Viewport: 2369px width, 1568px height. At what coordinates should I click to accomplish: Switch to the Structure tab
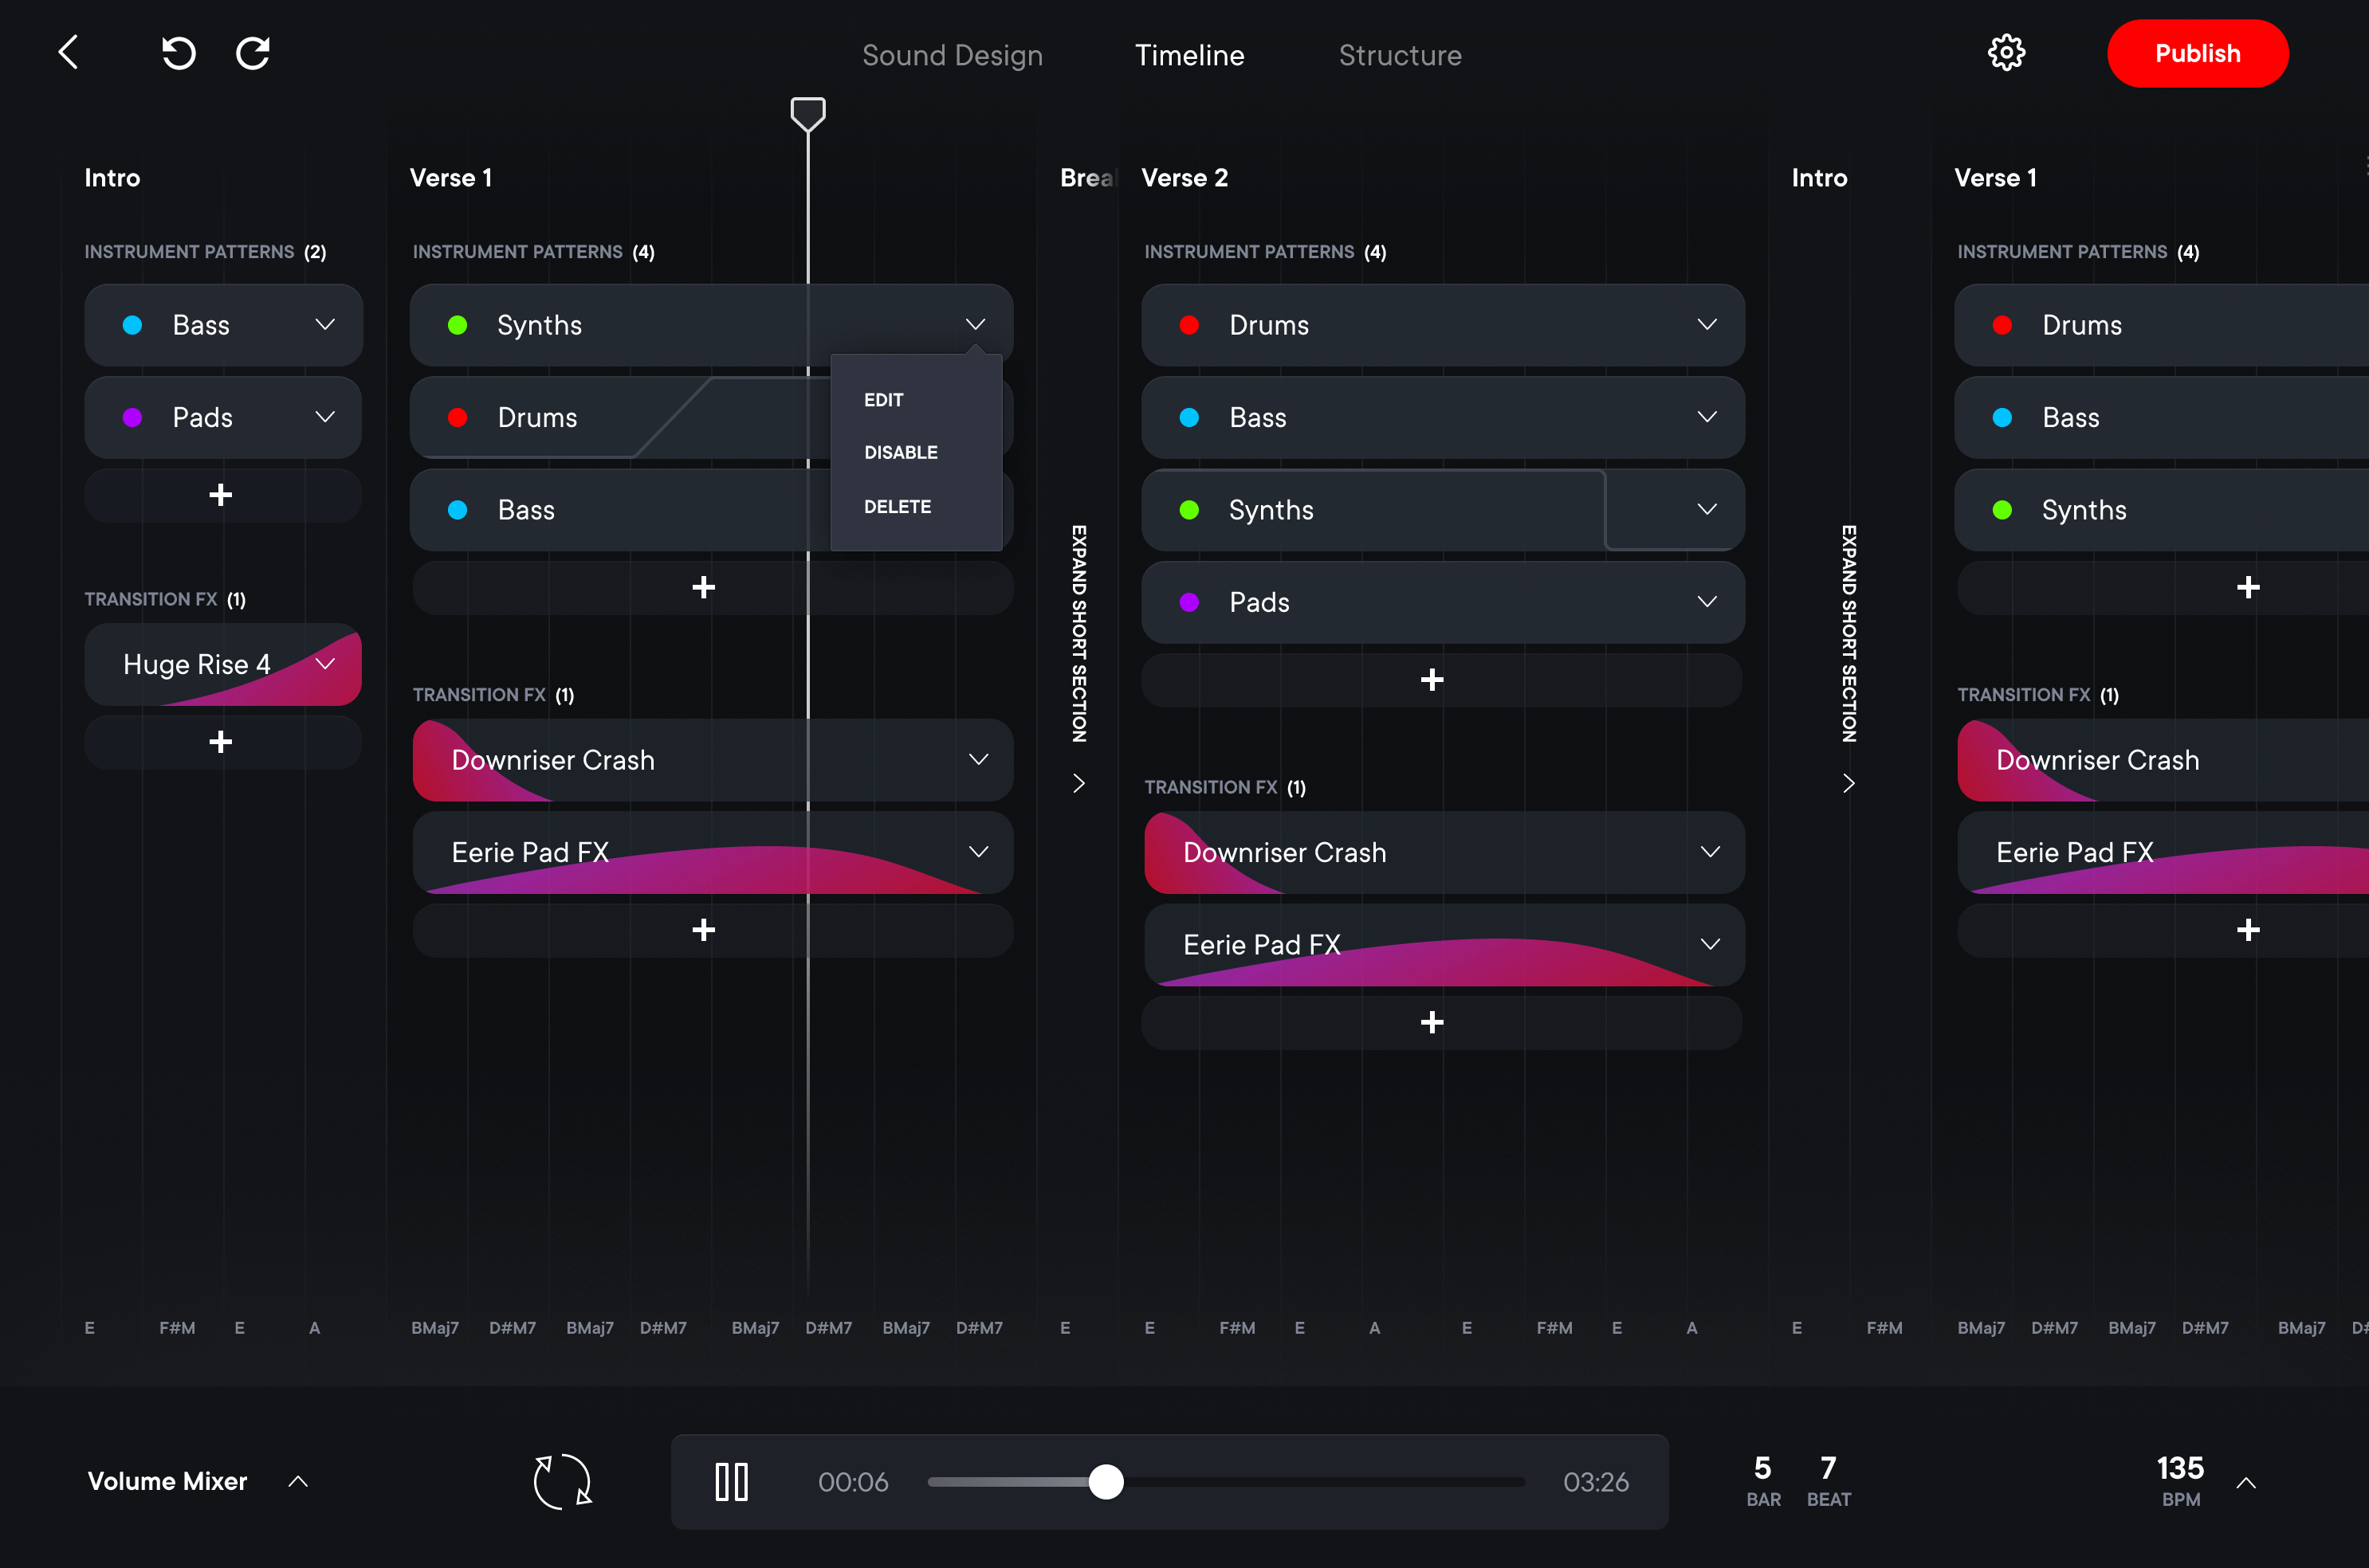click(1400, 55)
